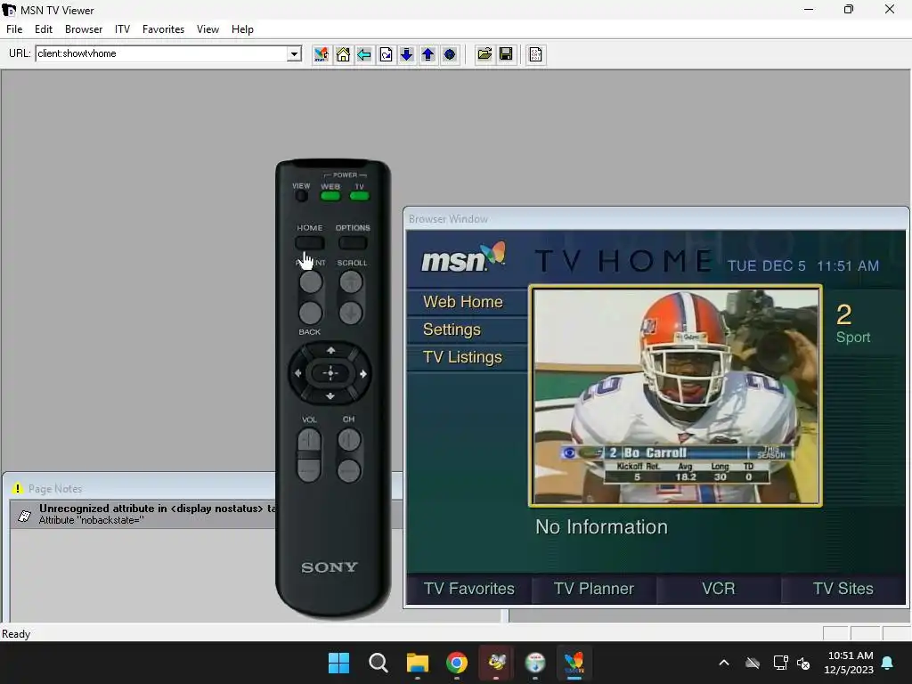Click the remote channel up button
Screen dimensions: 912x684
coord(349,440)
